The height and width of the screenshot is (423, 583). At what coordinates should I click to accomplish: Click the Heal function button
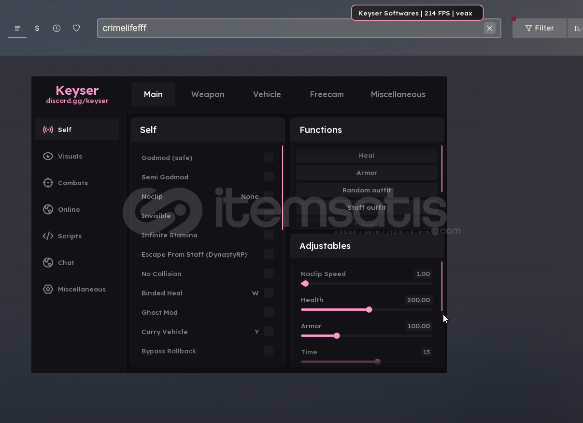[367, 155]
